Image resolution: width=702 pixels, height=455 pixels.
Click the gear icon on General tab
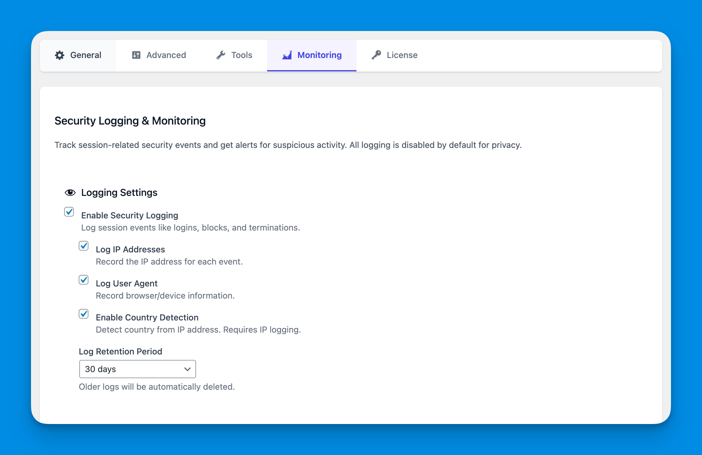(x=60, y=55)
